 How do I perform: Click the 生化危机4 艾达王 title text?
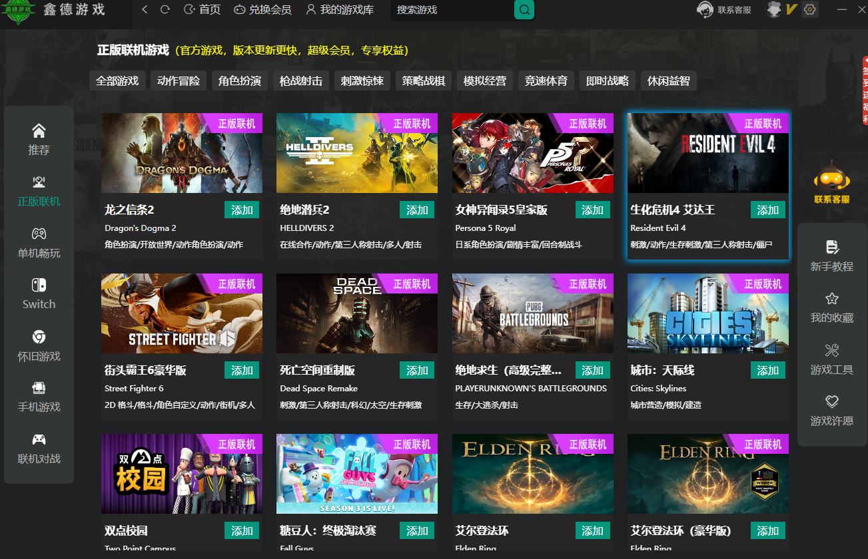[x=672, y=210]
